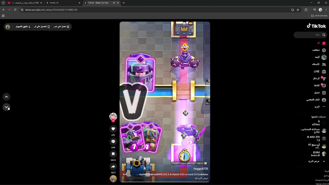Screen dimensions: 329x185
Task: Open the Chrome profile avatar
Action: pos(320,10)
